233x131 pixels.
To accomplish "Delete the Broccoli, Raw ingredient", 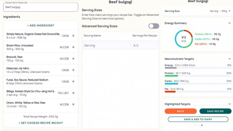I will click(73, 59).
